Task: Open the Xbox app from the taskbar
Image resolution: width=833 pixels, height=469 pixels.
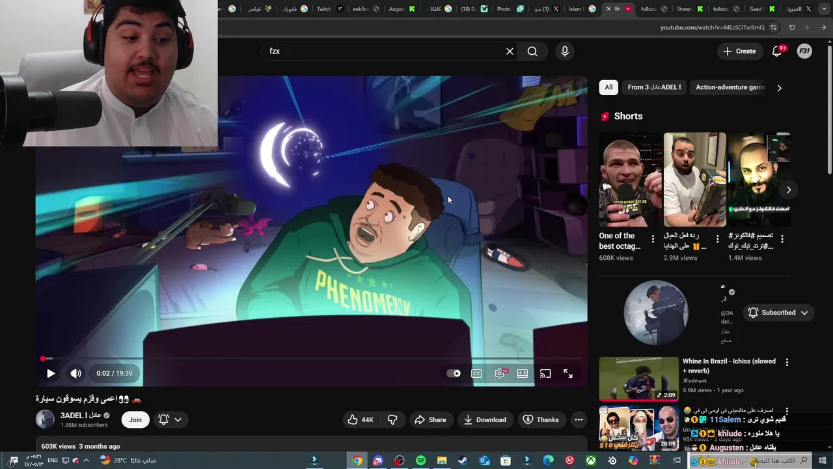Action: click(x=591, y=461)
